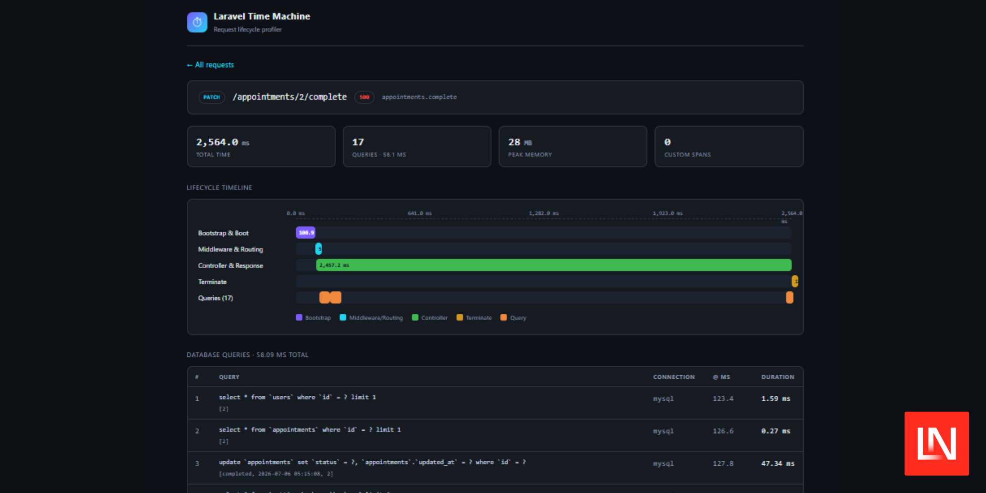This screenshot has width=986, height=493.
Task: Click the 28 MB peak memory card
Action: click(573, 147)
